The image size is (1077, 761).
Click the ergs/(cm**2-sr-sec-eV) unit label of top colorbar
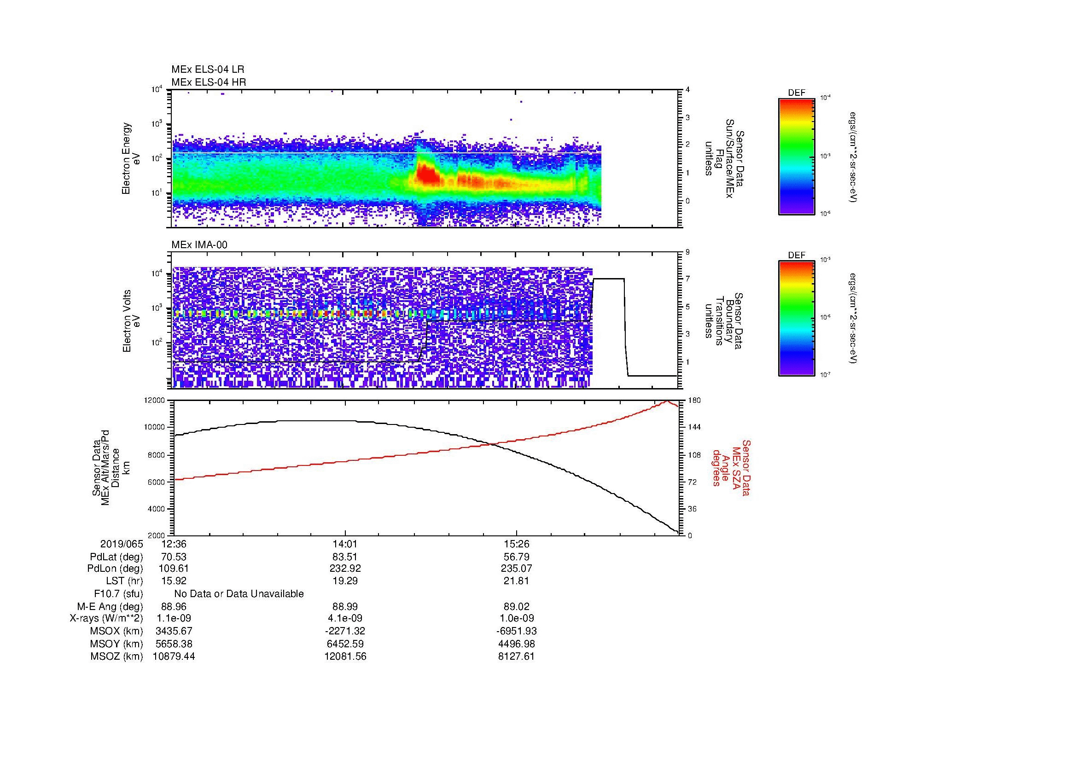852,157
